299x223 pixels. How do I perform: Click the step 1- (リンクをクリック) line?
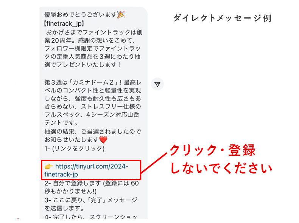(75, 148)
